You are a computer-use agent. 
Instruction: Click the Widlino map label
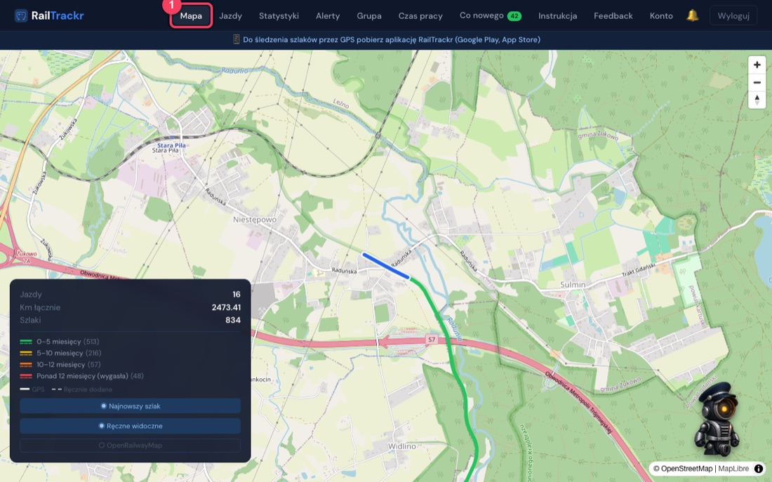401,446
